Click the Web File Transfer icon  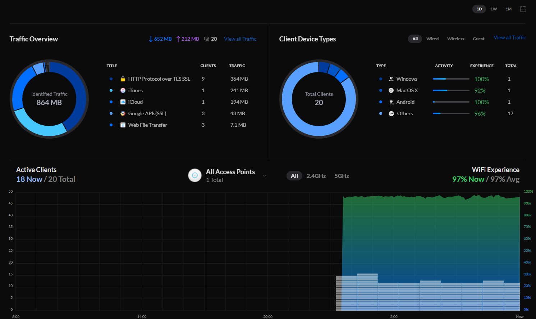[123, 125]
